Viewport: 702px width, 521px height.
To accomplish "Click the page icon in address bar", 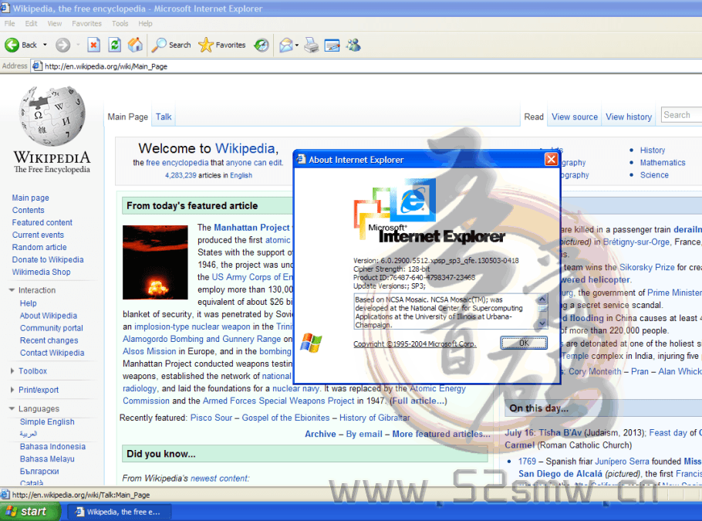I will coord(37,66).
